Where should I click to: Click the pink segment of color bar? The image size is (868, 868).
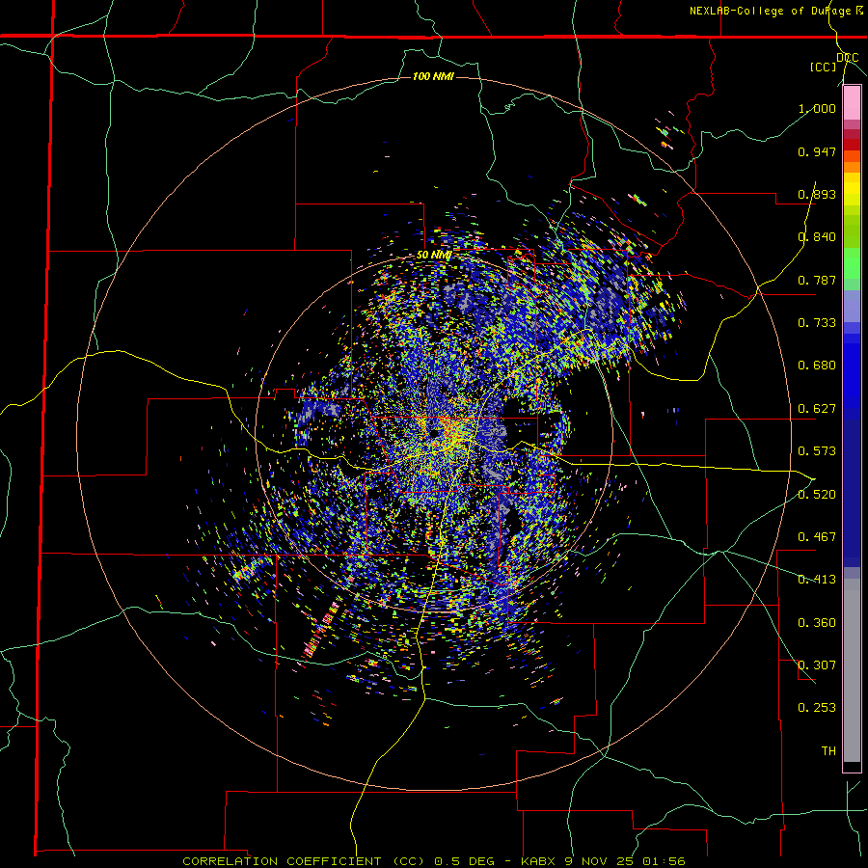pos(852,103)
